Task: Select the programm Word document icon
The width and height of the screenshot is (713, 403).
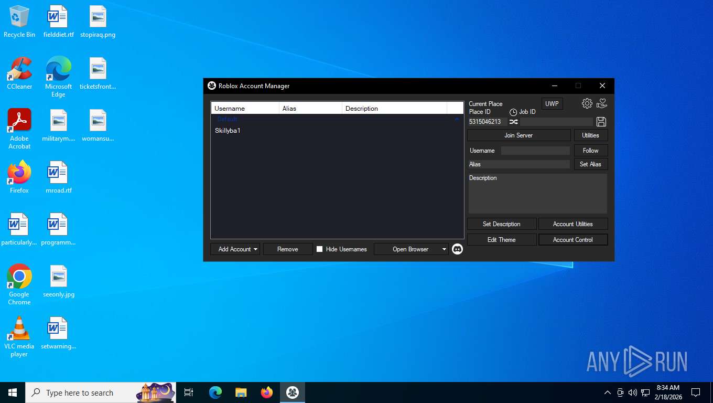Action: pos(58,229)
